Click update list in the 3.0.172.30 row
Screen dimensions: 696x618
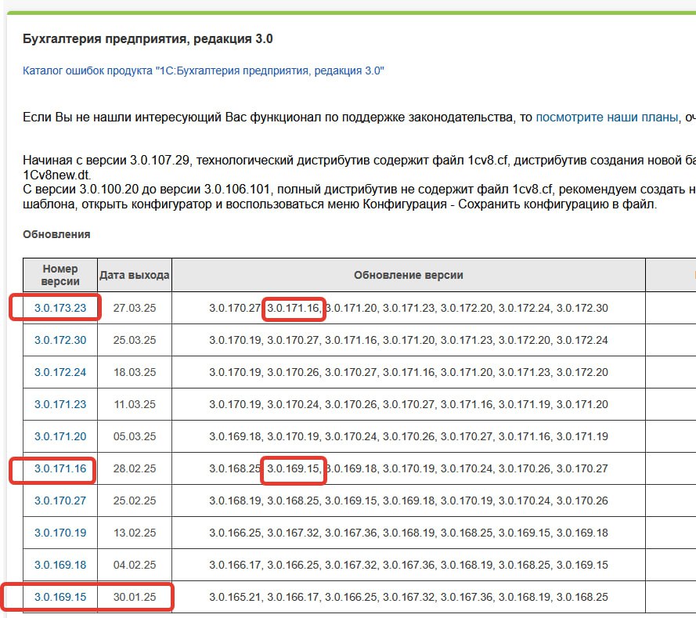pos(409,340)
